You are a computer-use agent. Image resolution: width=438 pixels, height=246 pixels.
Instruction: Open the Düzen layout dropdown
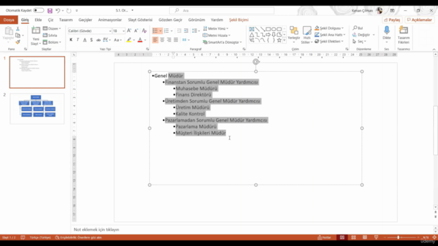tap(52, 29)
